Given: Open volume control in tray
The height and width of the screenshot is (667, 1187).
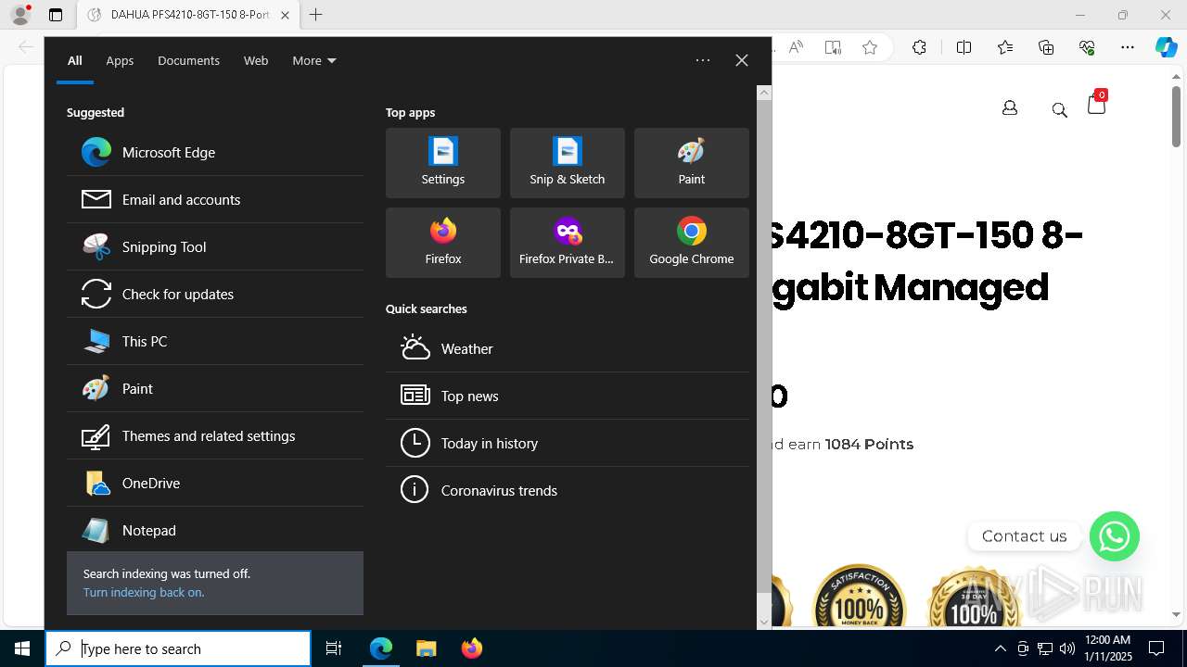Looking at the screenshot, I should (1067, 648).
